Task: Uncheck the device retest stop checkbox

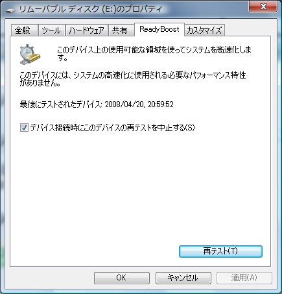Action: click(x=24, y=127)
